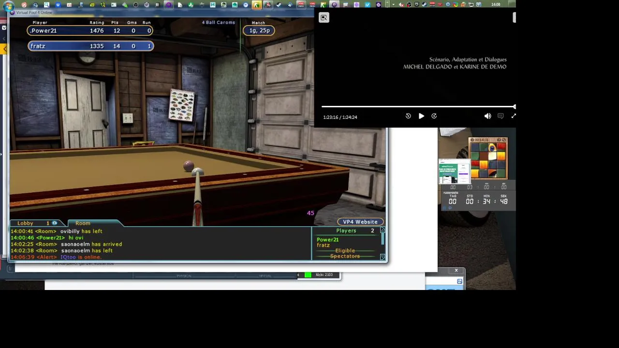This screenshot has width=619, height=348.
Task: Enter fullscreen in the video player
Action: click(x=514, y=116)
